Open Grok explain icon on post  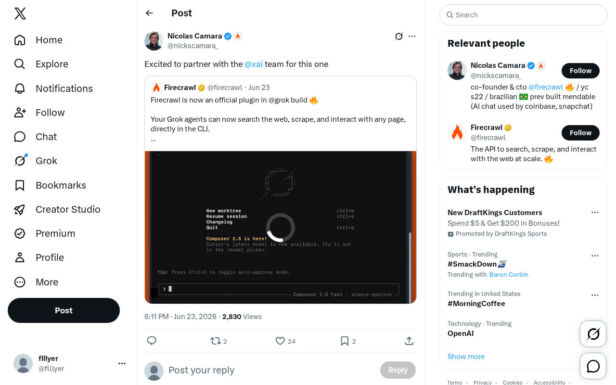[x=398, y=36]
